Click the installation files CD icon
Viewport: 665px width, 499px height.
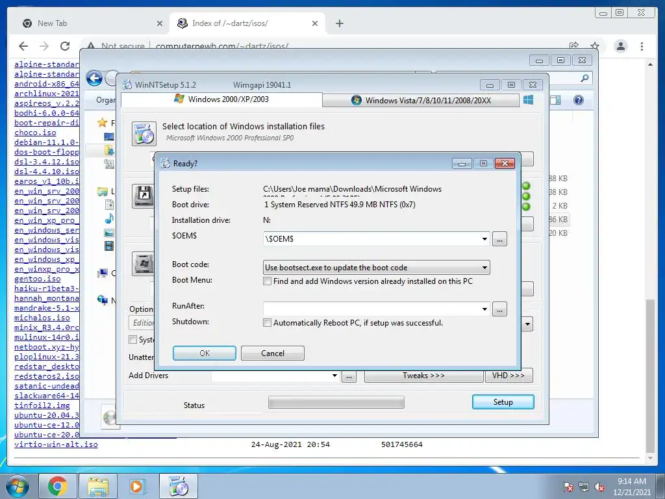point(144,134)
